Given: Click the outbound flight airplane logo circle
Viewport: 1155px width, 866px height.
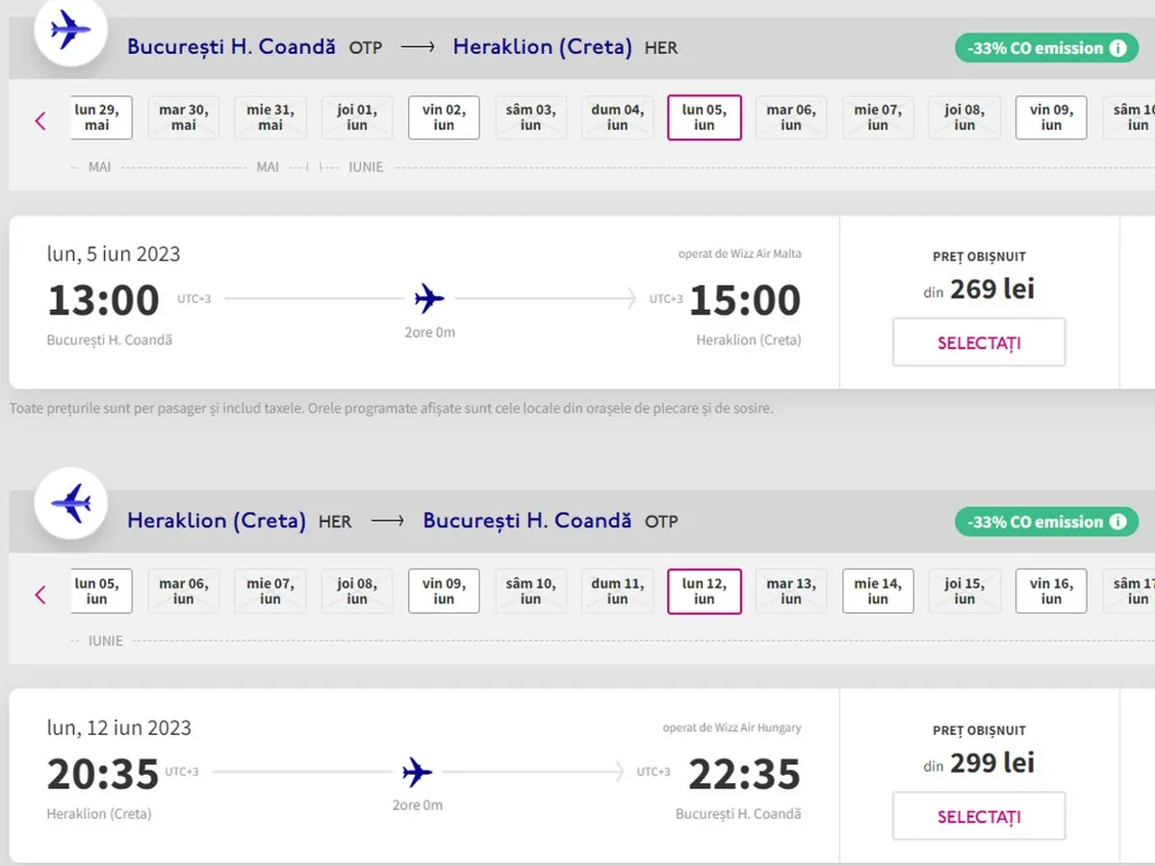Looking at the screenshot, I should tap(69, 31).
